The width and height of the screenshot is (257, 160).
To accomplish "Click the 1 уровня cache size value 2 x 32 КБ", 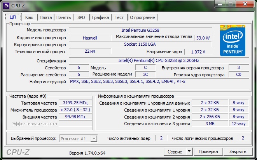I will 210,110.
